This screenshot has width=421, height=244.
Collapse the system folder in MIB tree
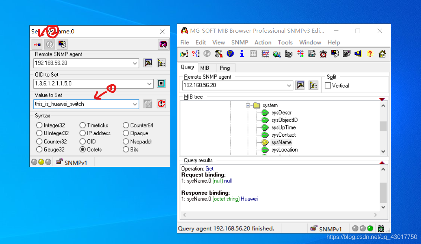[x=248, y=105]
